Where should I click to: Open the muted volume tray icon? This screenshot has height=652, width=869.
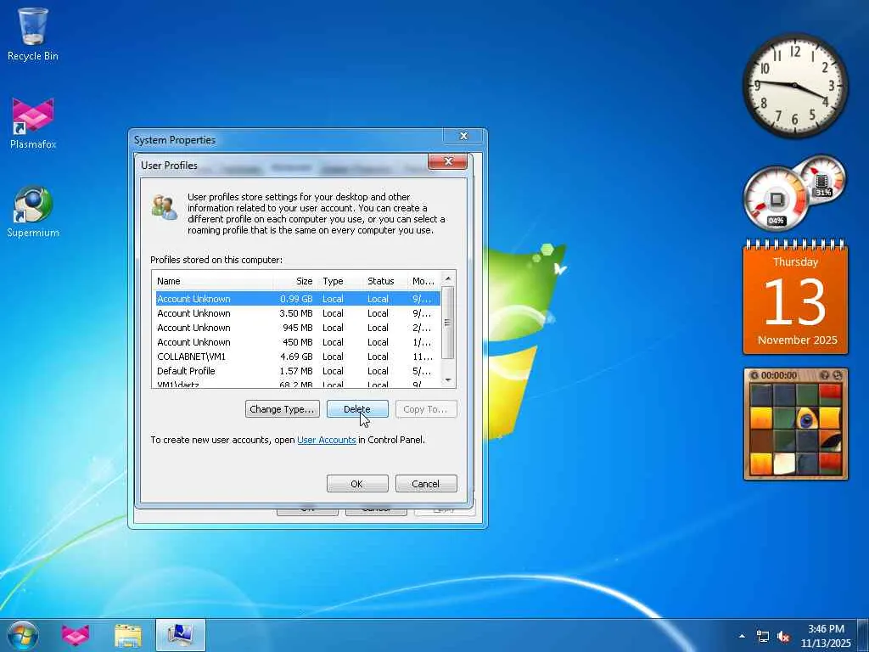tap(783, 637)
